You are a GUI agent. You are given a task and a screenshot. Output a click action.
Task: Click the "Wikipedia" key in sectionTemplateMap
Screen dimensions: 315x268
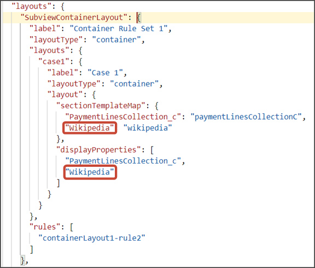(90, 128)
